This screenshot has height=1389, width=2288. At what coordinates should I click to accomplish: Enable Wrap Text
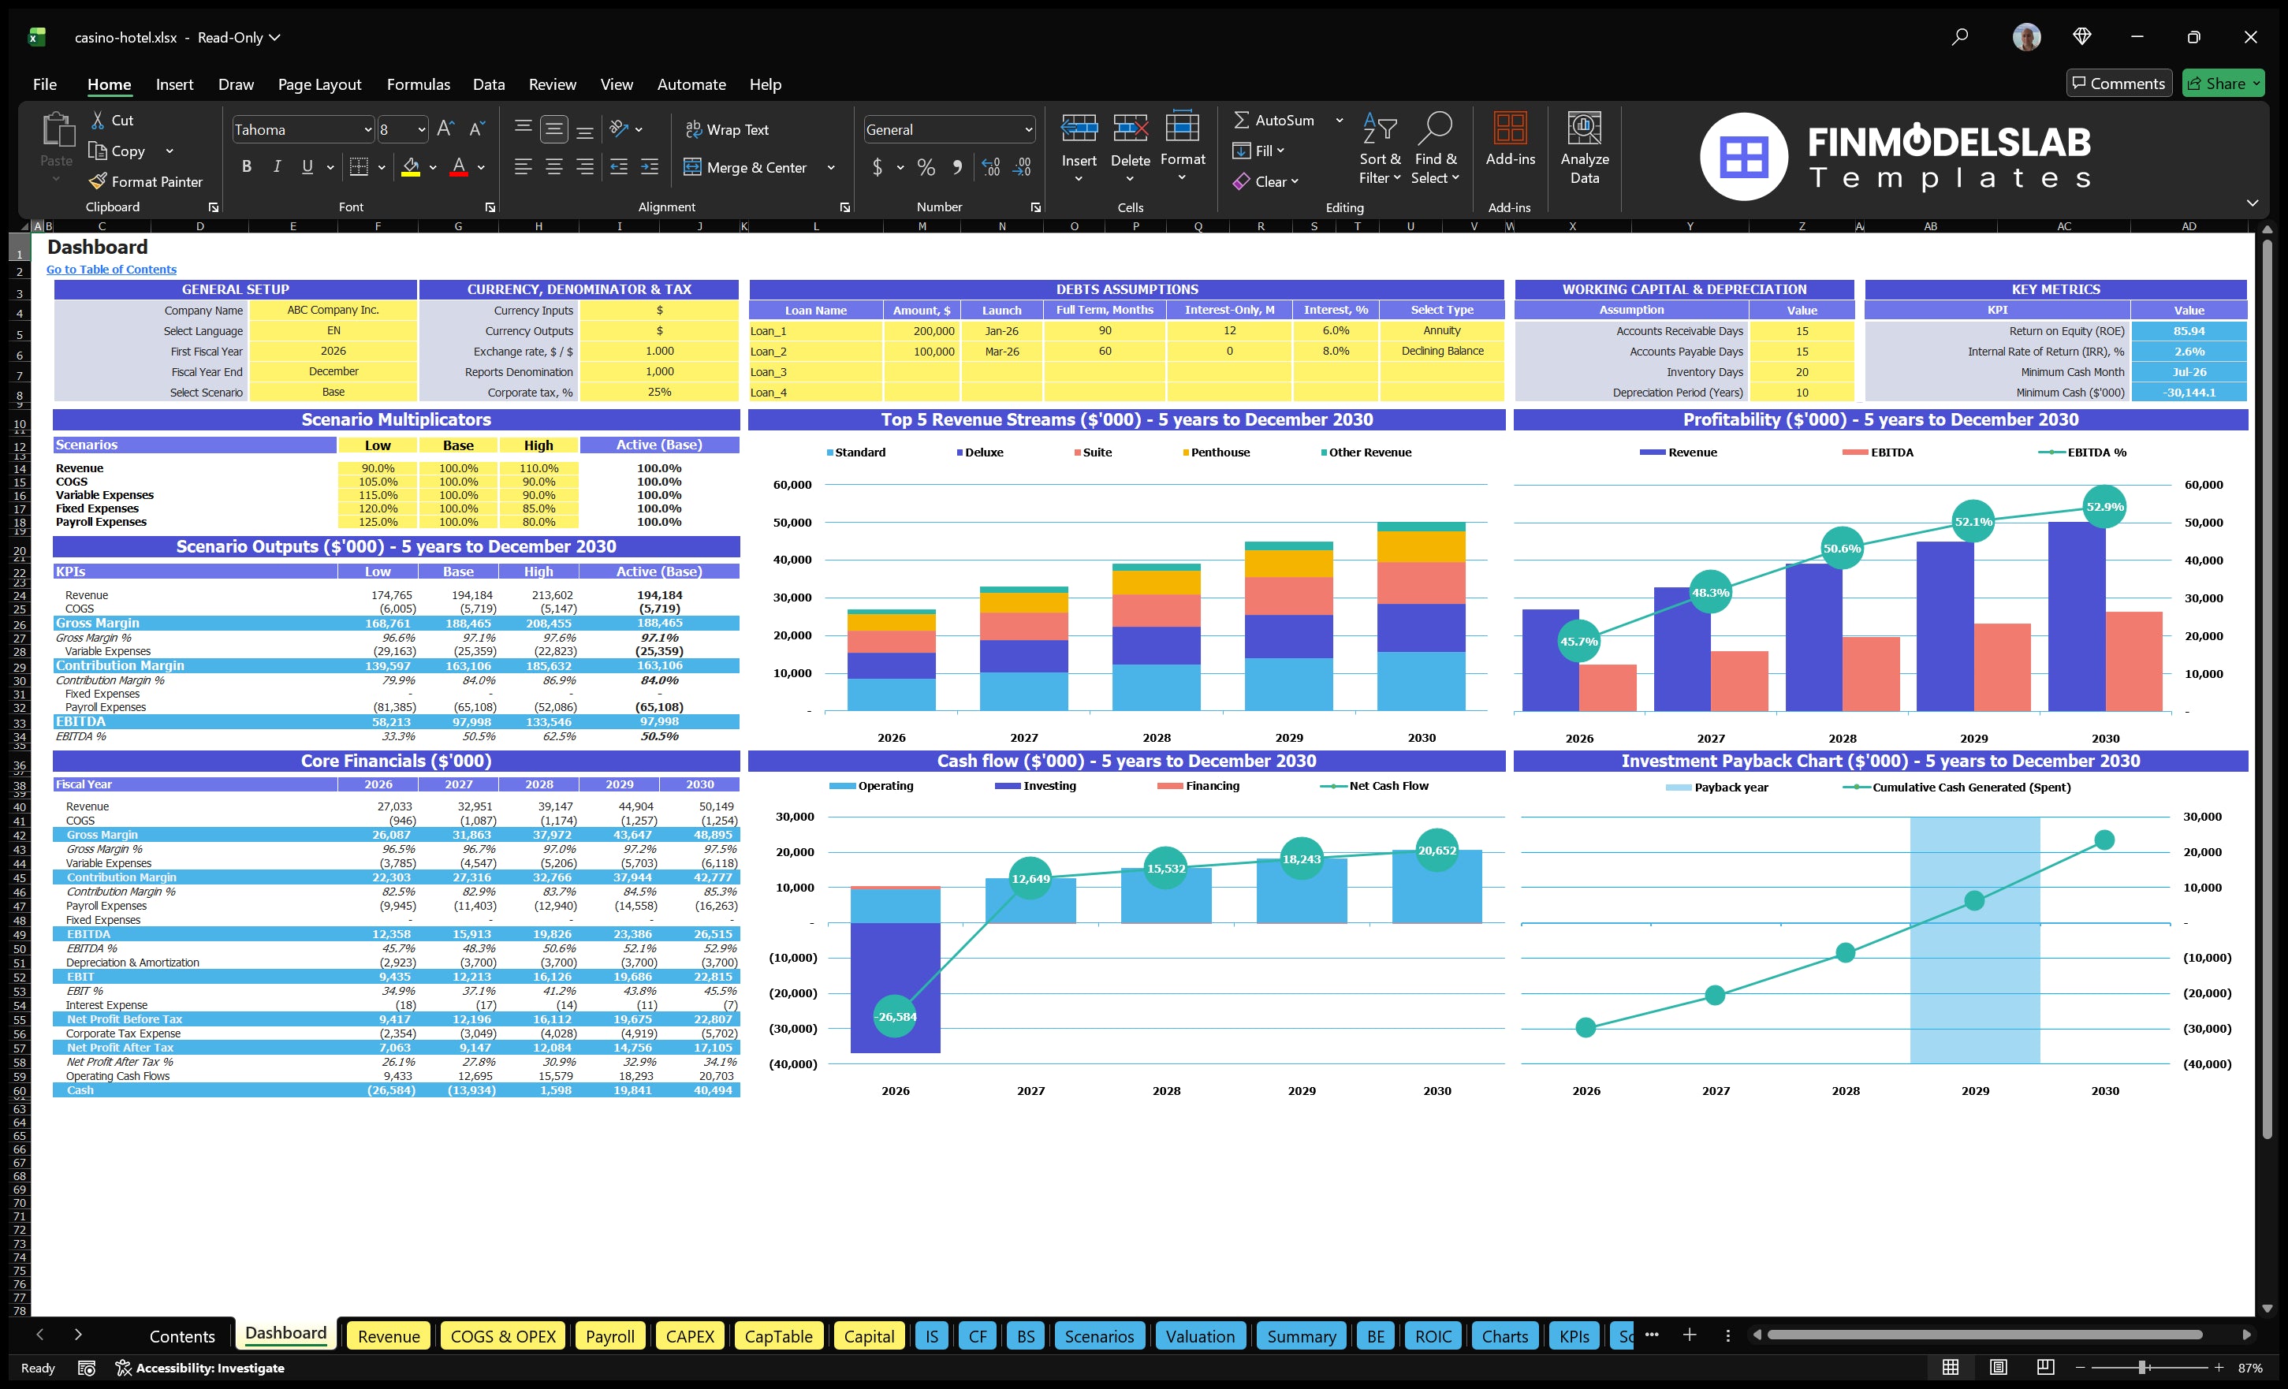728,129
